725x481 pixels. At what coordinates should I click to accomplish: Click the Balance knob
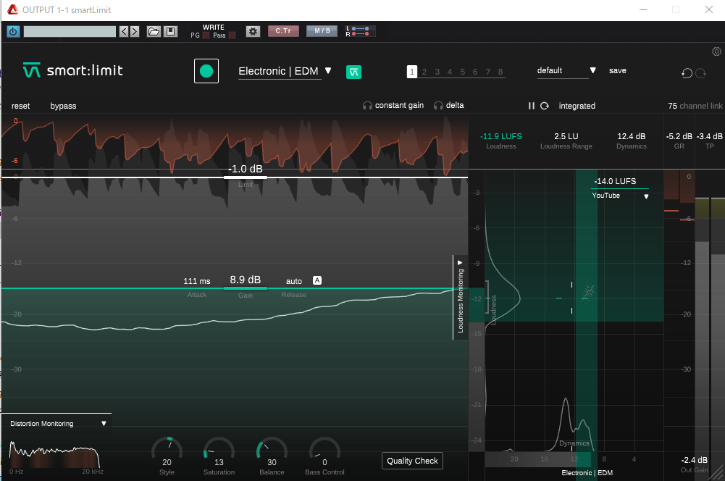[x=272, y=449]
